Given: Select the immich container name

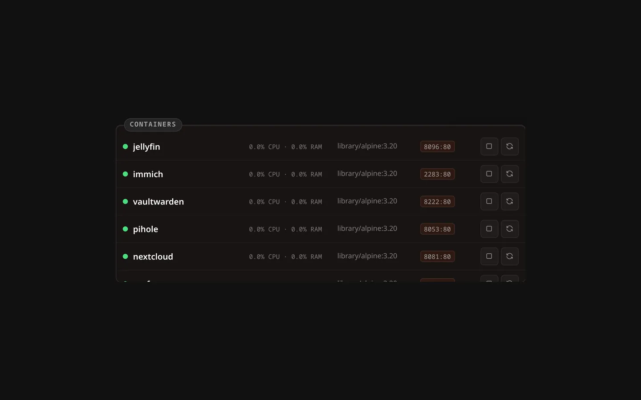Looking at the screenshot, I should click(148, 174).
